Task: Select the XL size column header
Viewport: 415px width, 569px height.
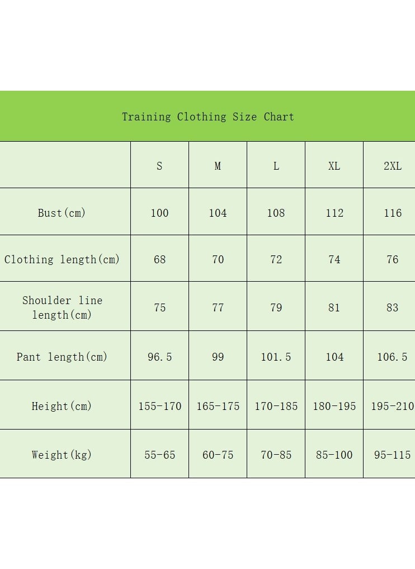Action: [334, 165]
